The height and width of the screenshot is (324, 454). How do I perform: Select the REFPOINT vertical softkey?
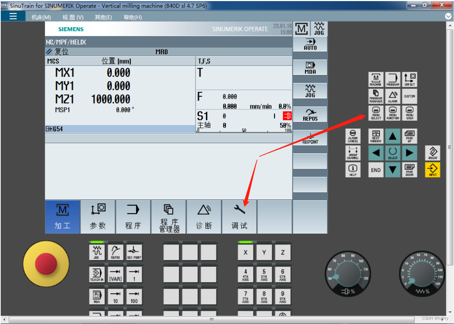click(x=310, y=138)
